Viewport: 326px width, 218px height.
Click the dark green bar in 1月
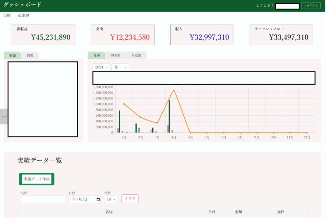coord(119,122)
